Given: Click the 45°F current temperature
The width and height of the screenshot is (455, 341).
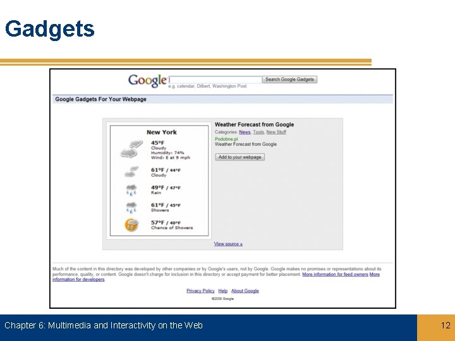Looking at the screenshot, I should [x=157, y=143].
